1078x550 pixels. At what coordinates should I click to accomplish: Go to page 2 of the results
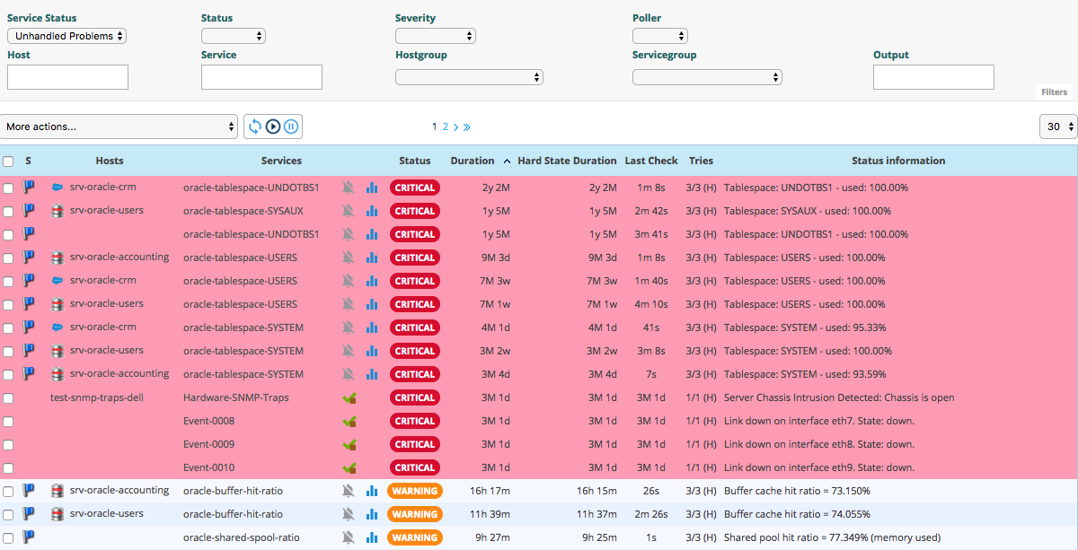(445, 127)
